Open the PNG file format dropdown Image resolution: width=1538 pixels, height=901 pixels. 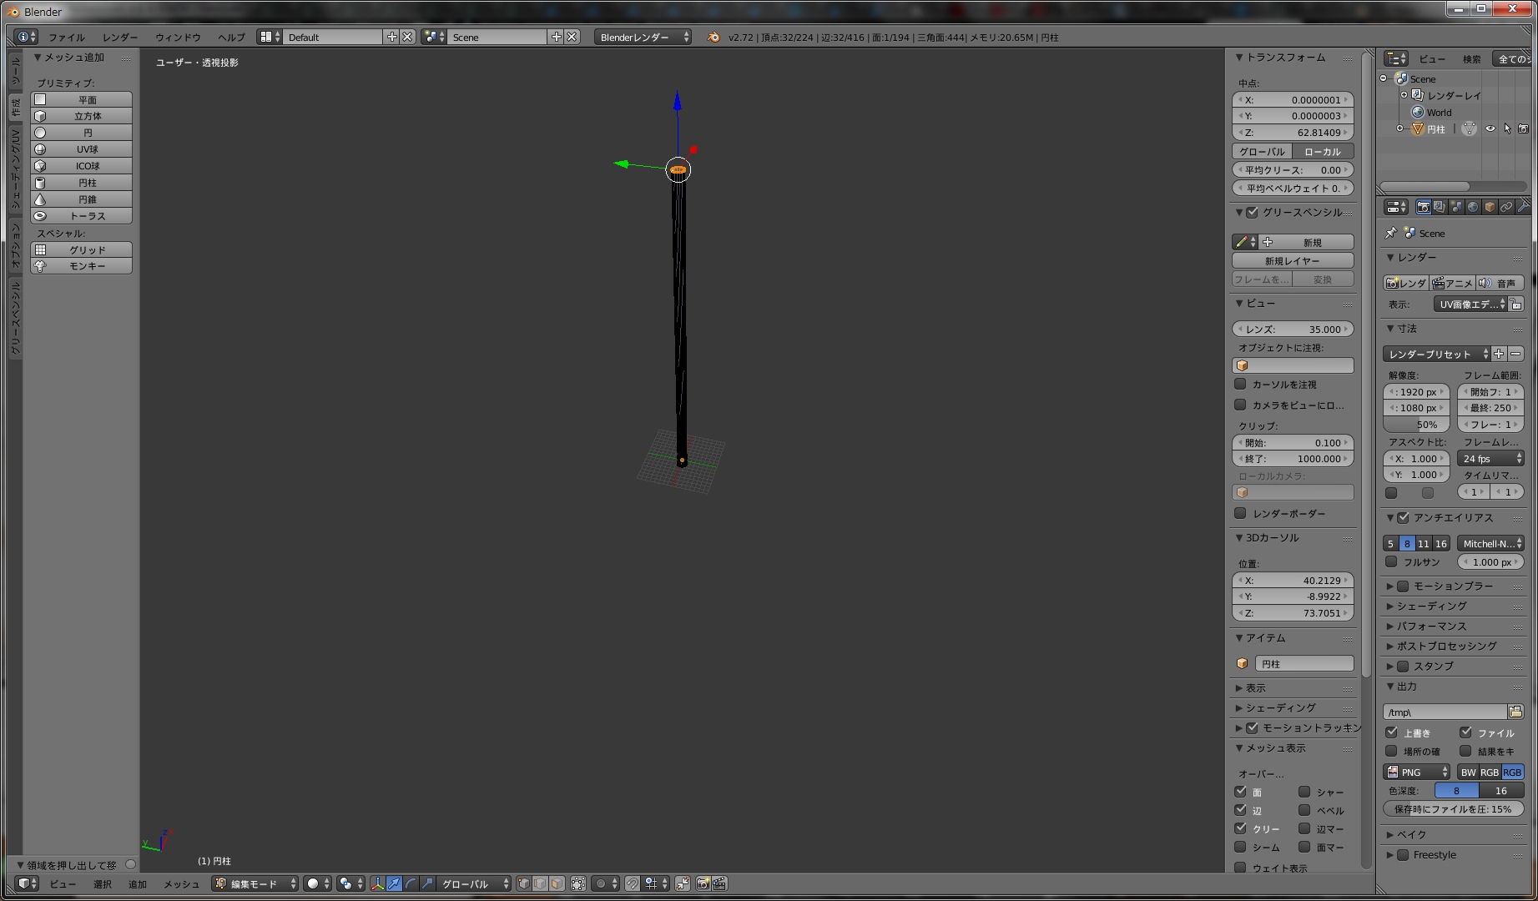click(x=1416, y=772)
